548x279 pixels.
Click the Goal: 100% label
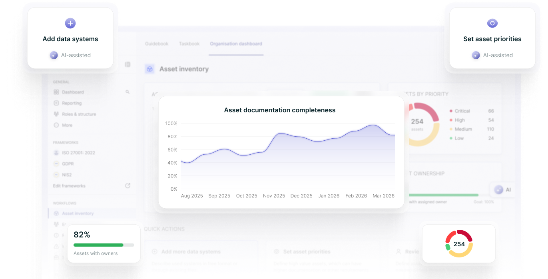pyautogui.click(x=484, y=202)
